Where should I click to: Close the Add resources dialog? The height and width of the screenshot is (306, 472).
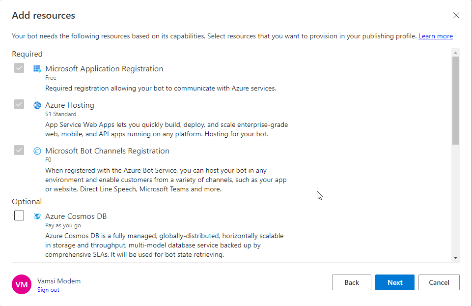point(456,15)
